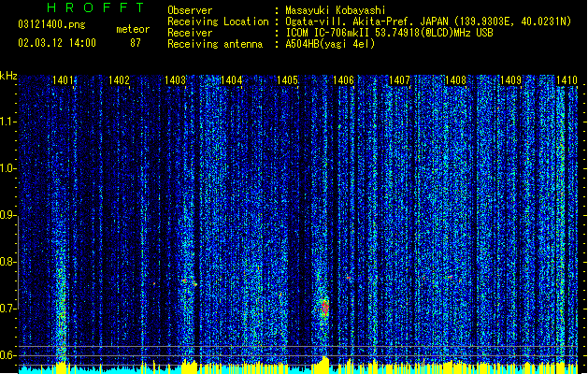Image resolution: width=588 pixels, height=374 pixels.
Task: Click the 1.1 kHz axis label
Action: click(x=8, y=122)
